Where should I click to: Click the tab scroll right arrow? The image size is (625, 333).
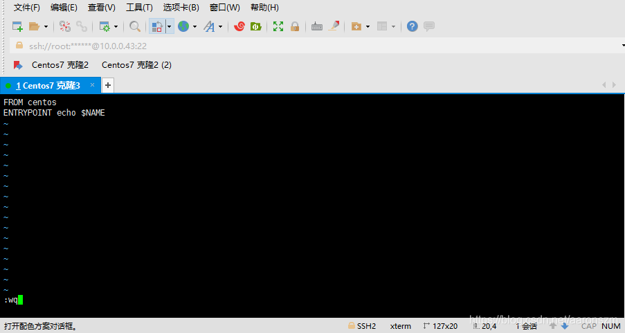coord(614,85)
